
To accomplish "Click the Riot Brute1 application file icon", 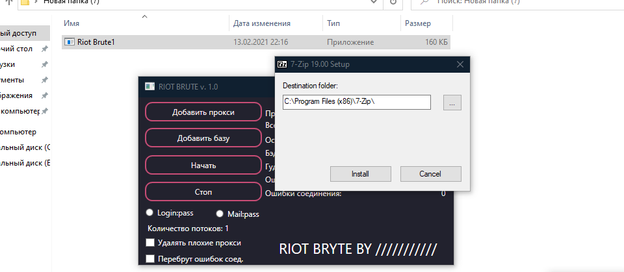I will coord(70,42).
